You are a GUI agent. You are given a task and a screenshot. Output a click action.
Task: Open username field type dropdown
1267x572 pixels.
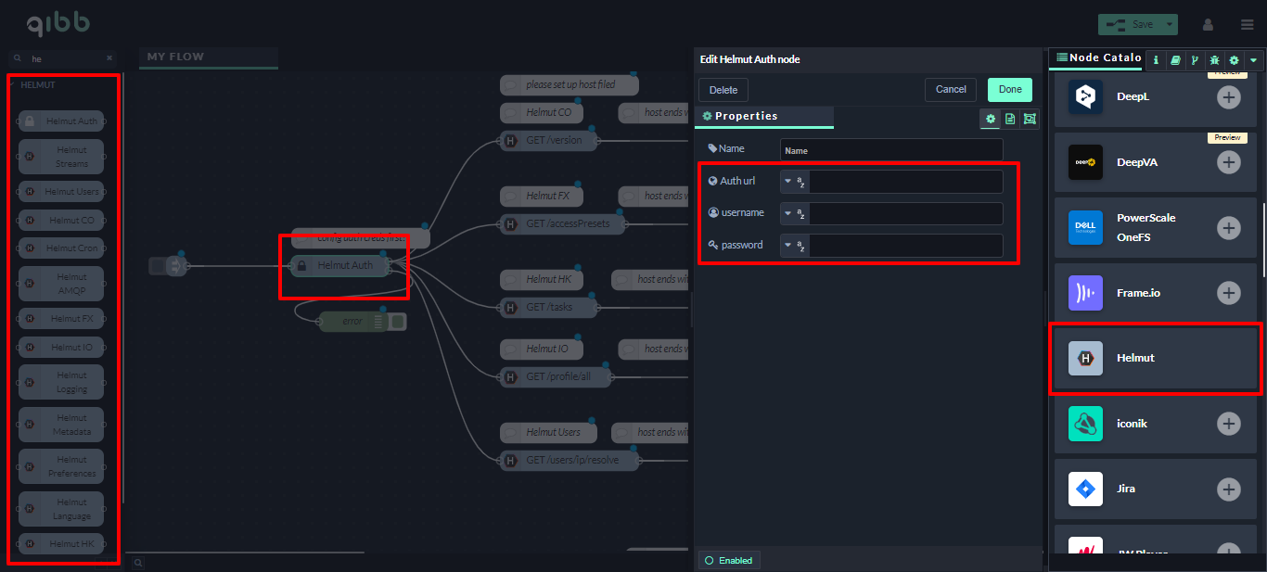(794, 213)
